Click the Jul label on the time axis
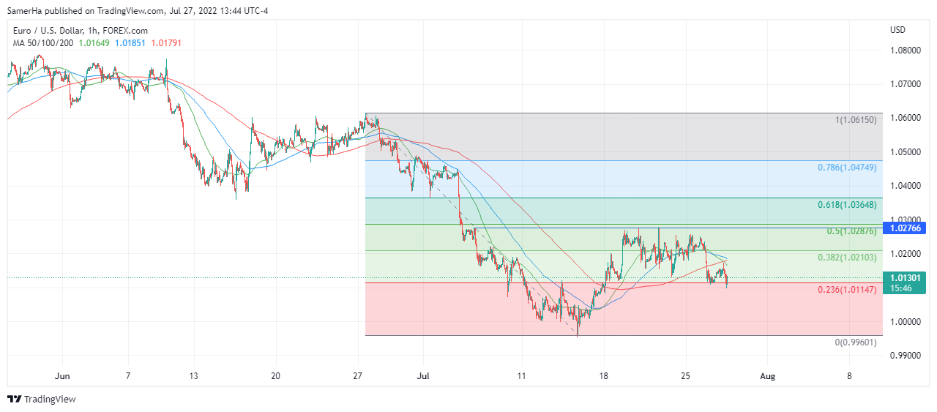Screen dimensions: 937x412 tap(423, 375)
